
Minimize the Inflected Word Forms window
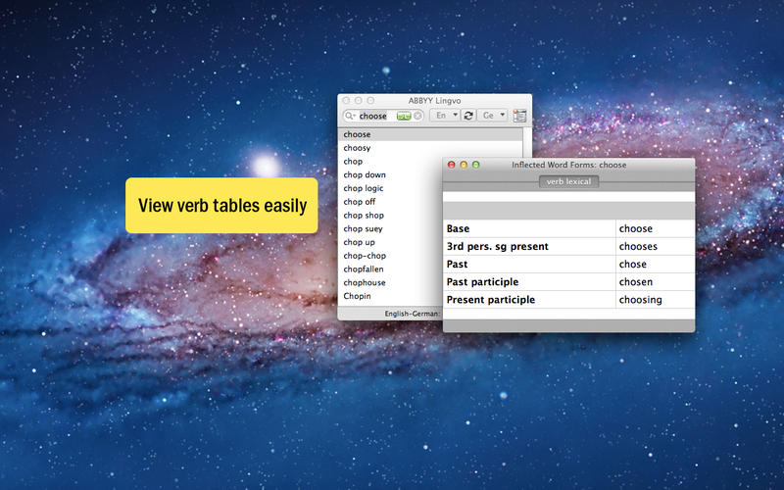pyautogui.click(x=464, y=165)
